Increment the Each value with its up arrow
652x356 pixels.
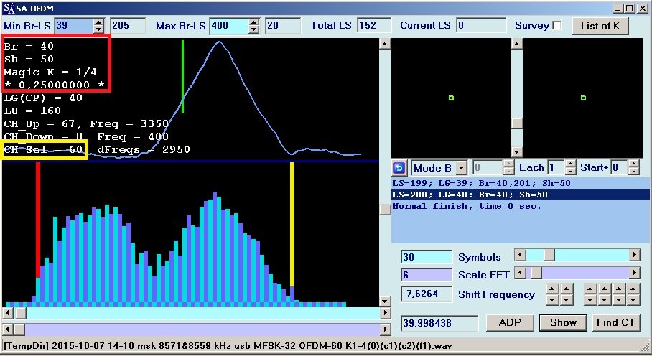point(570,164)
